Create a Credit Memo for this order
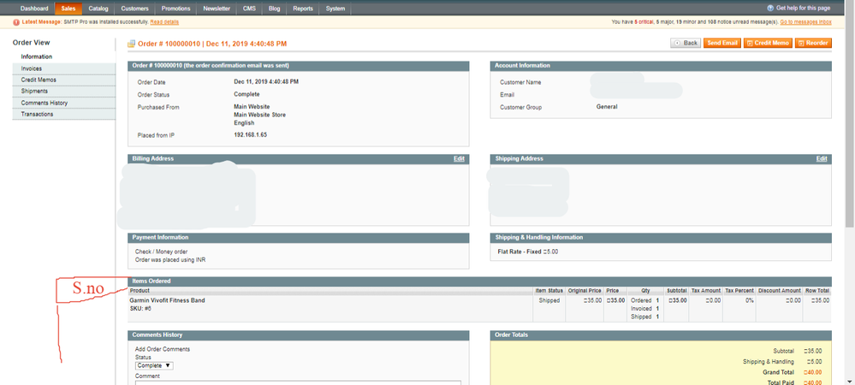The width and height of the screenshot is (855, 385). point(768,43)
